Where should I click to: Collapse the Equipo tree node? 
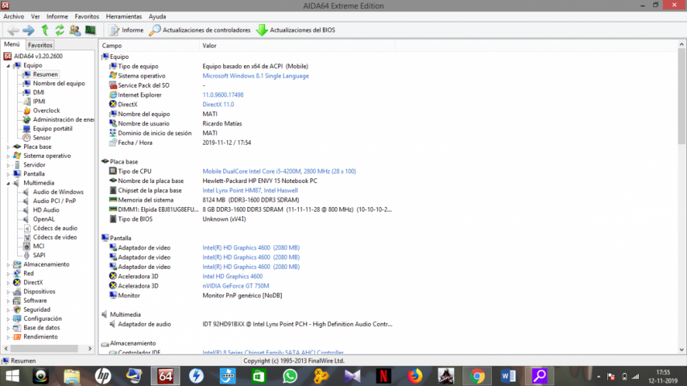tap(8, 66)
